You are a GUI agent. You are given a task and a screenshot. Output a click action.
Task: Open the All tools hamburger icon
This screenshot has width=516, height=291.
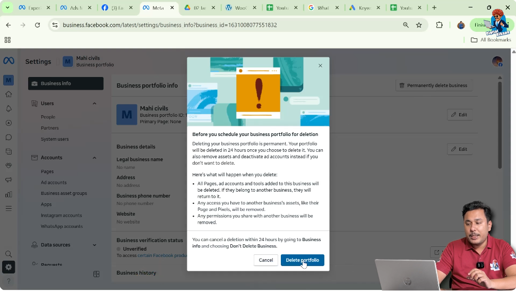[x=8, y=208]
